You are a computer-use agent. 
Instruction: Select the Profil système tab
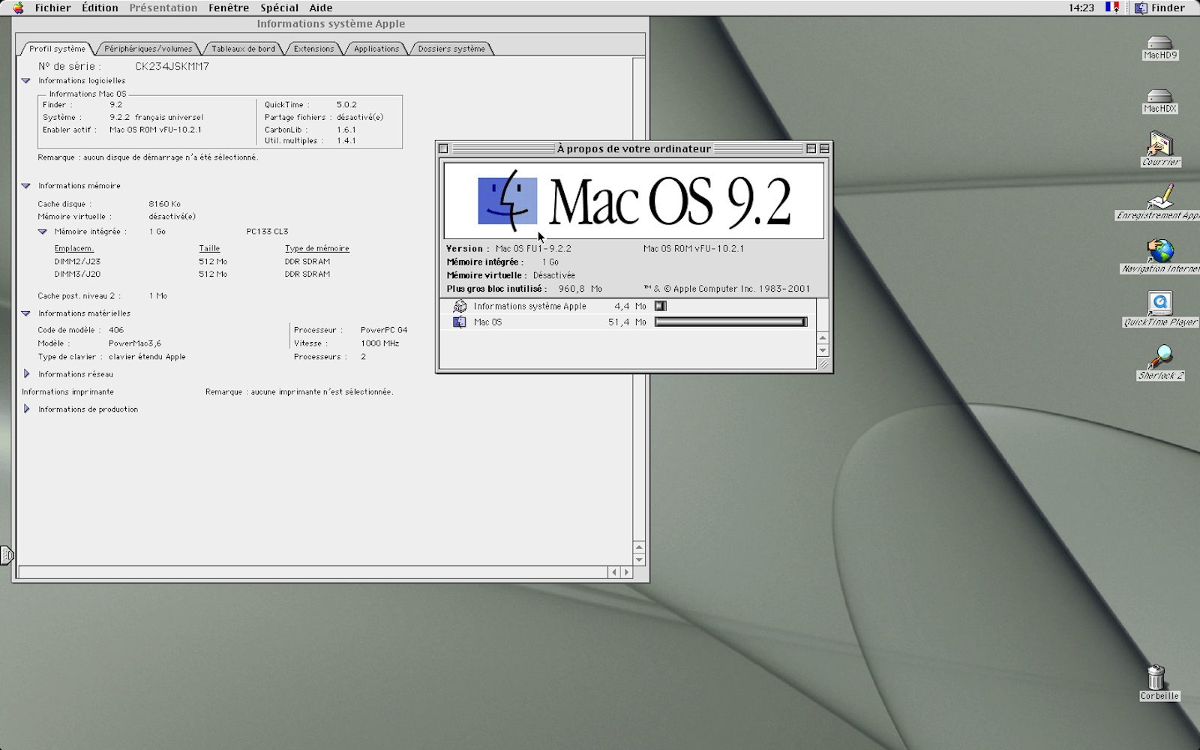pyautogui.click(x=58, y=49)
